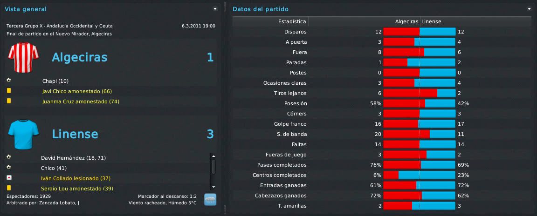Click the Posesión red-blue bar
The width and height of the screenshot is (537, 216).
click(x=419, y=103)
